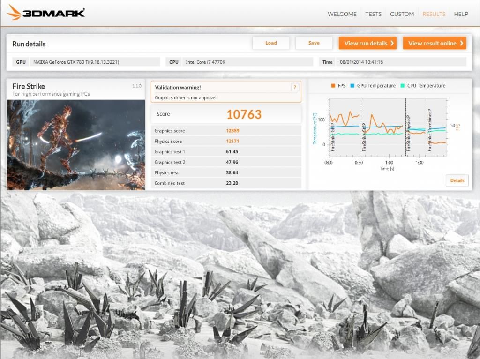The width and height of the screenshot is (480, 359).
Task: Click the FireStrikePhysicsP graph marker
Action: [408, 134]
